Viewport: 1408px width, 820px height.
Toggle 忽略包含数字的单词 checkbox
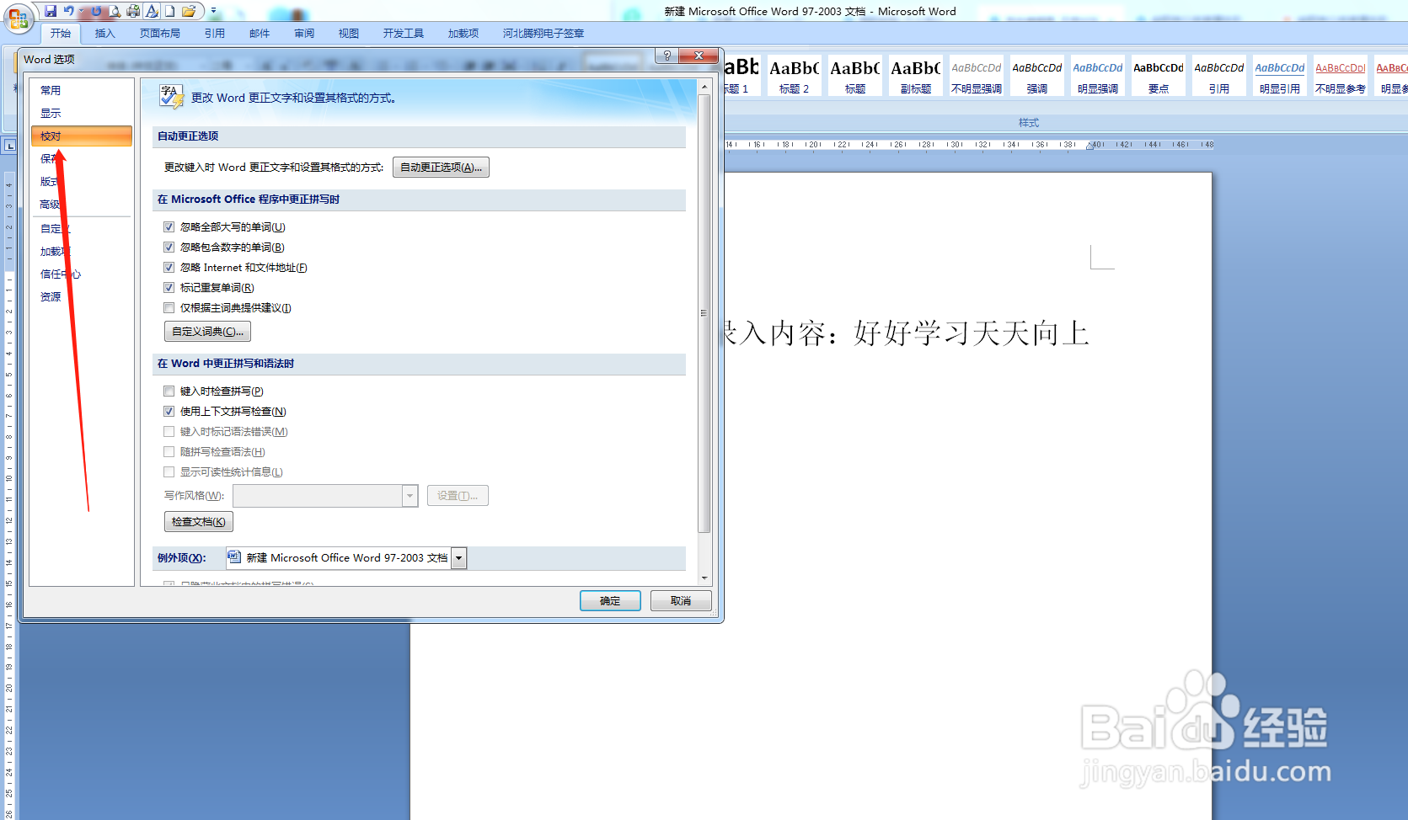(169, 248)
